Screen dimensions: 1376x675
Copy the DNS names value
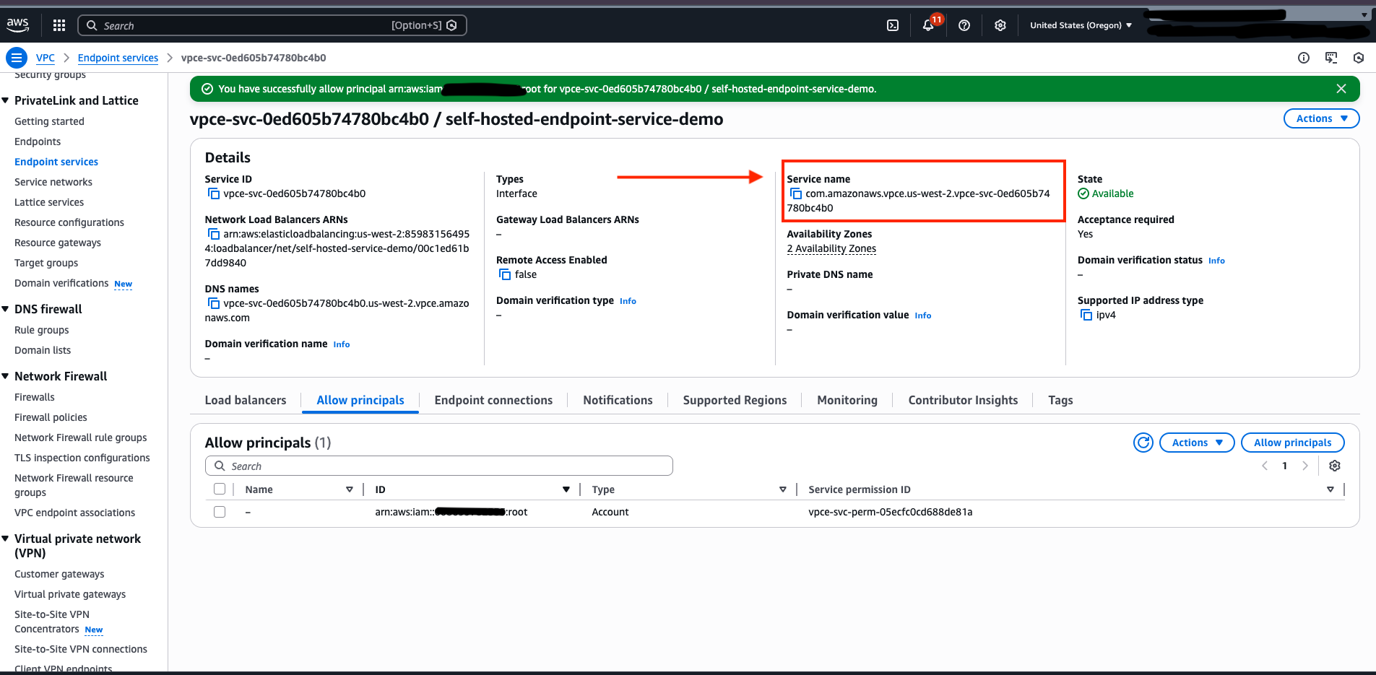coord(213,302)
